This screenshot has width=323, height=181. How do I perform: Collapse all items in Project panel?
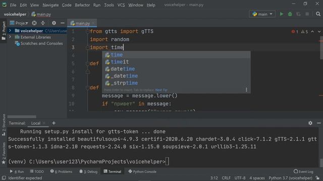[x=43, y=23]
